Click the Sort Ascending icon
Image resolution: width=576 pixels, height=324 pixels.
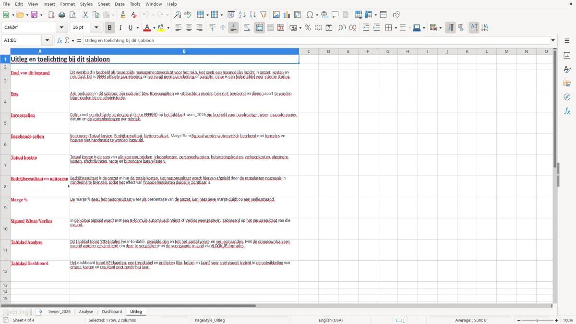(x=242, y=15)
